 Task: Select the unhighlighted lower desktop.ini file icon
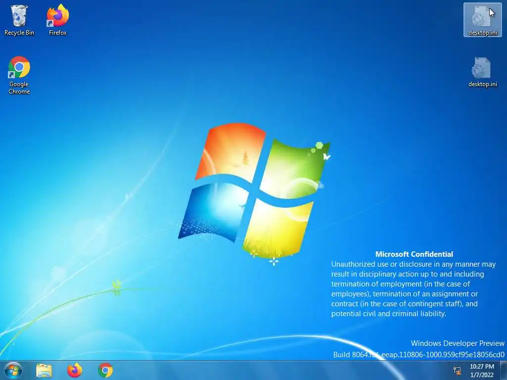[482, 72]
